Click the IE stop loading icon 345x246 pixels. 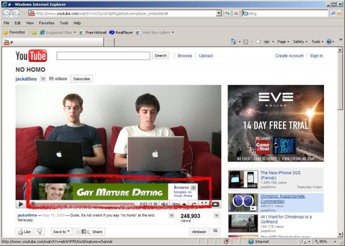click(236, 13)
